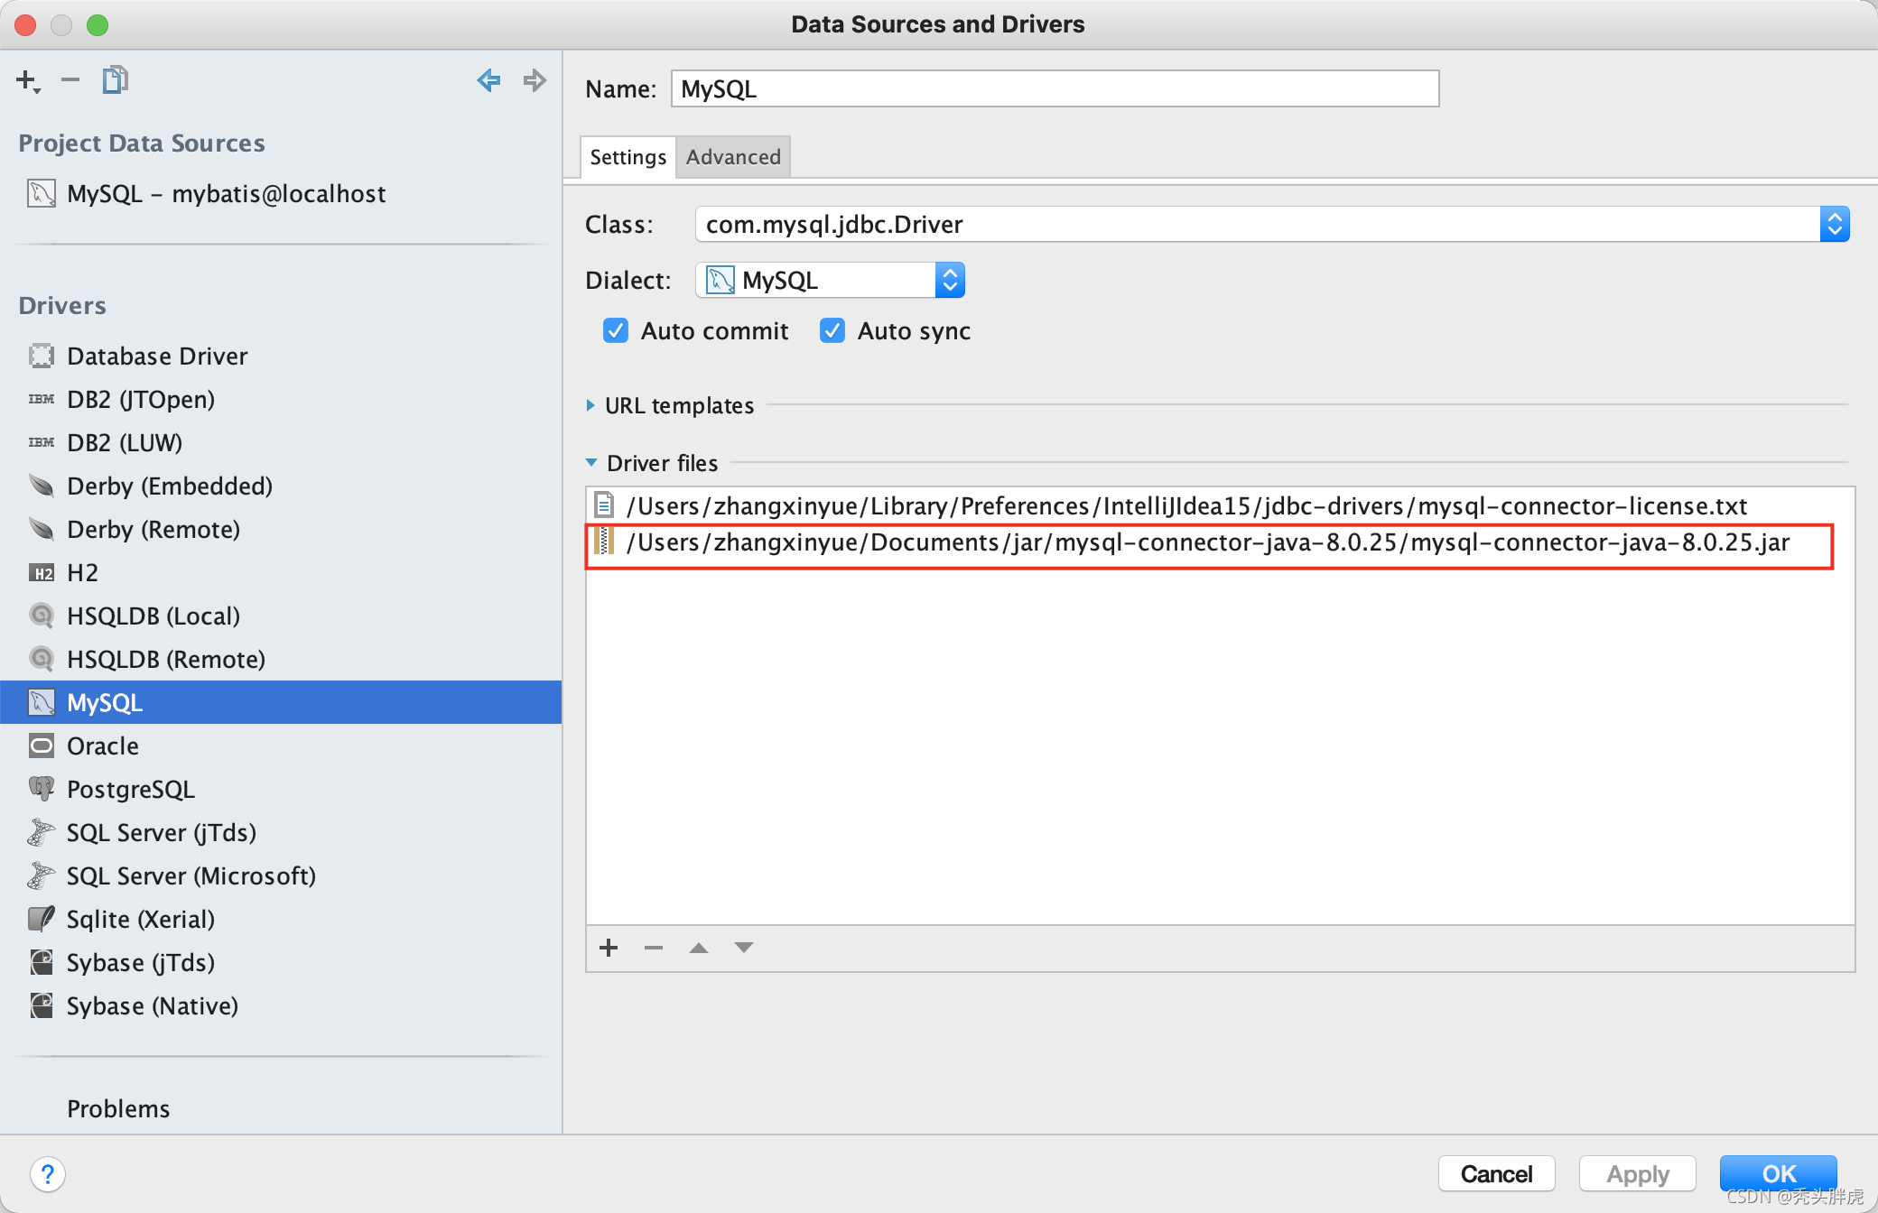The width and height of the screenshot is (1878, 1213).
Task: Select the PostgreSQL driver in list
Action: [131, 790]
